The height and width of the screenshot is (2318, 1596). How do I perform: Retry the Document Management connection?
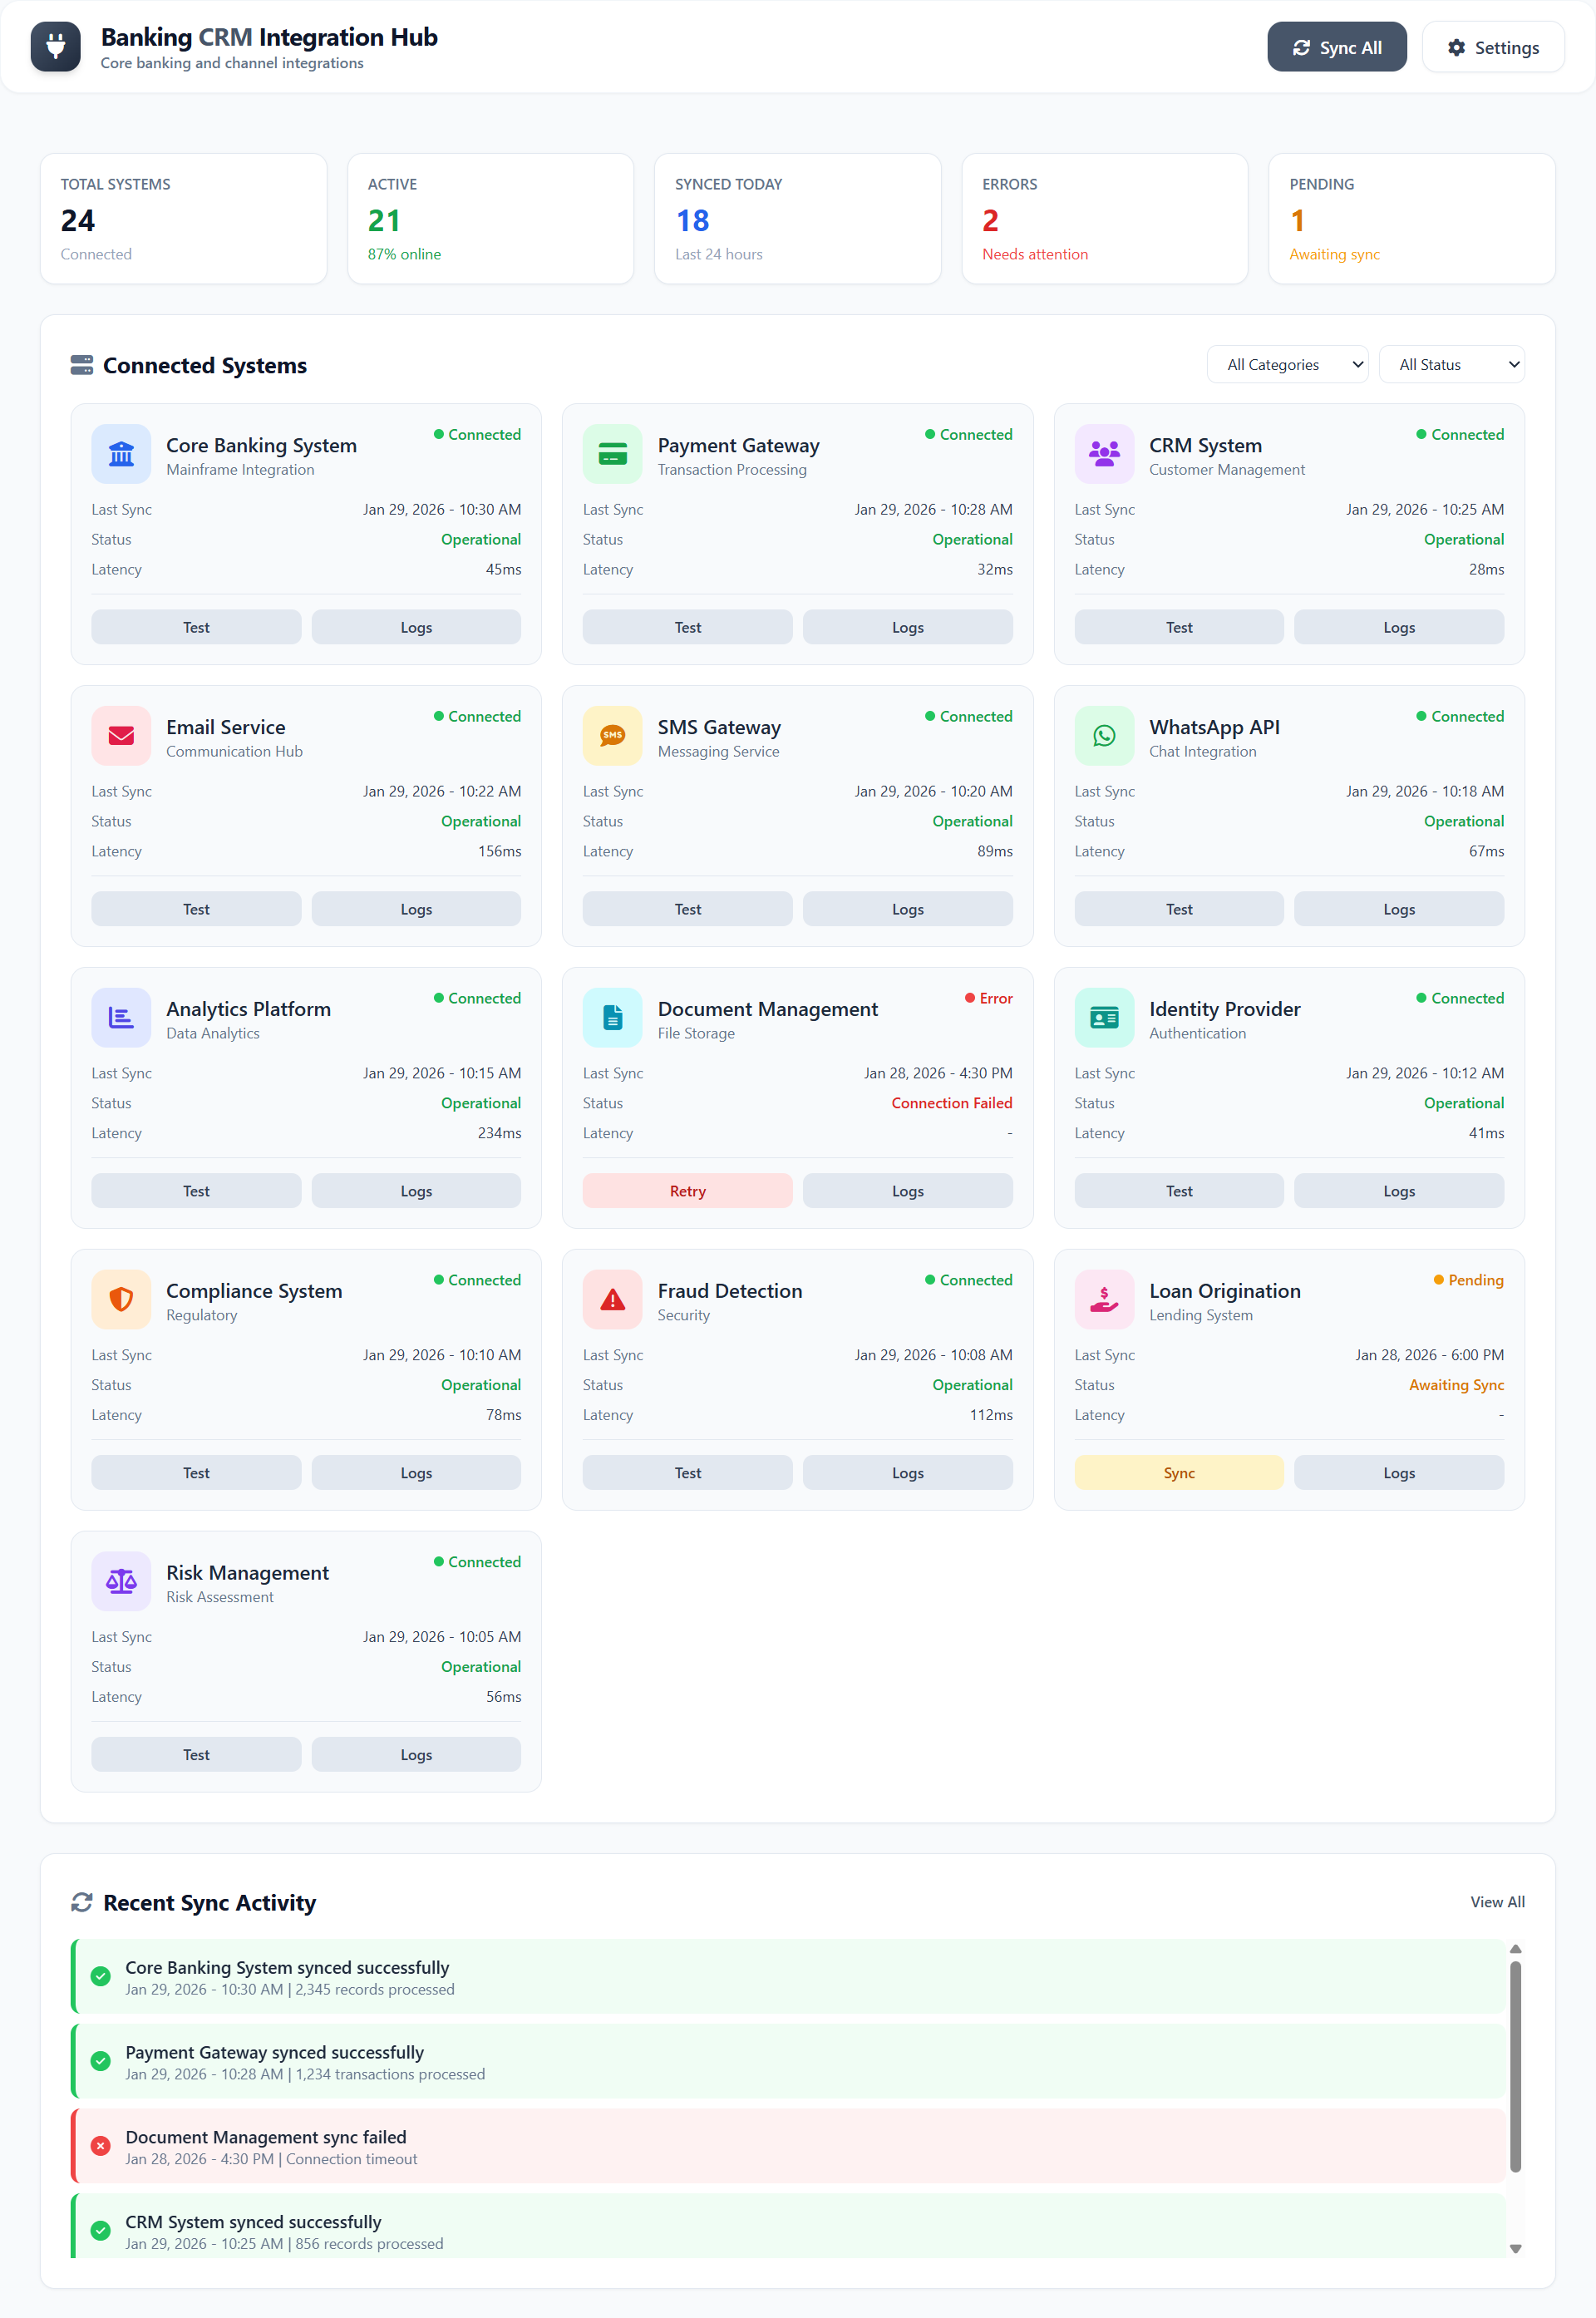(x=687, y=1190)
